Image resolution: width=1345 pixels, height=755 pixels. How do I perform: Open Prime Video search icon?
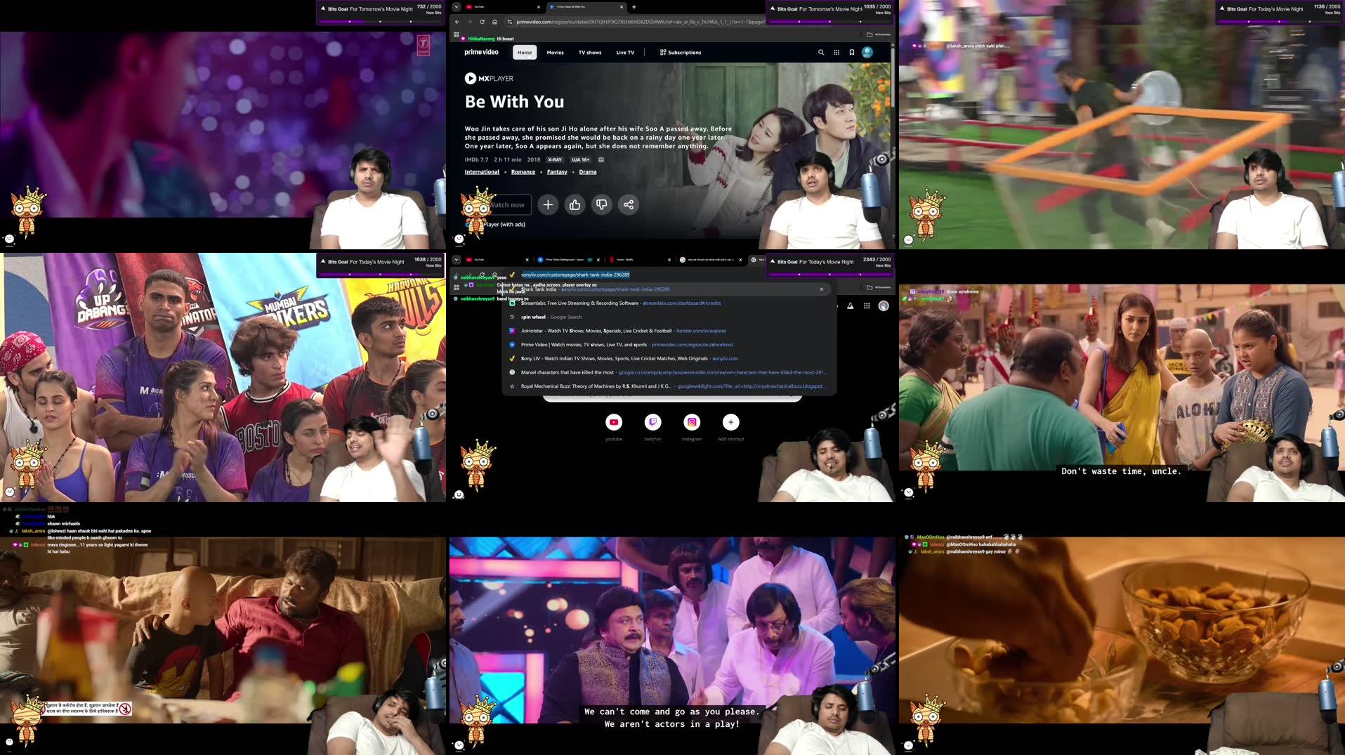tap(820, 52)
